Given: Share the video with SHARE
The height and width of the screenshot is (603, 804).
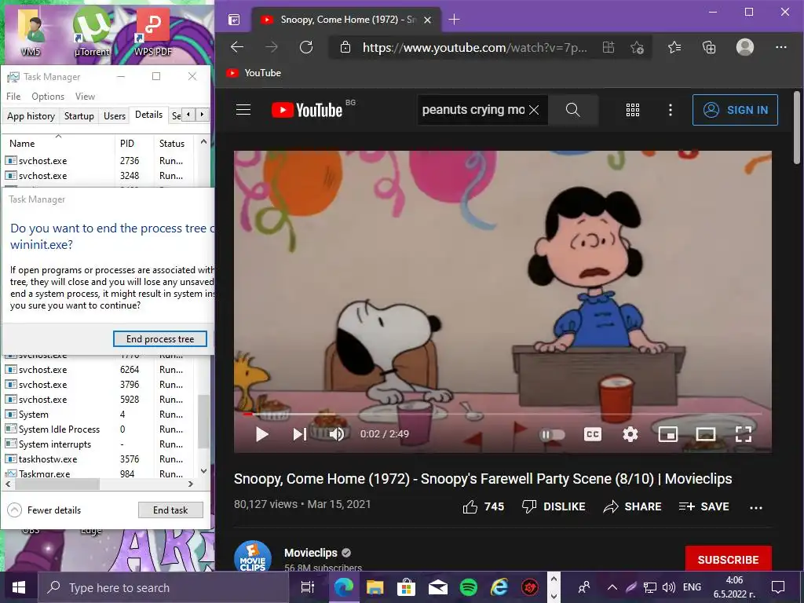Looking at the screenshot, I should pos(632,506).
